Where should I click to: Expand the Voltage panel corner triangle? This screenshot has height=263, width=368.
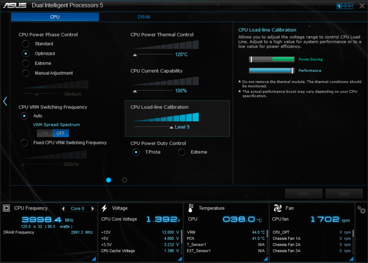click(180, 258)
